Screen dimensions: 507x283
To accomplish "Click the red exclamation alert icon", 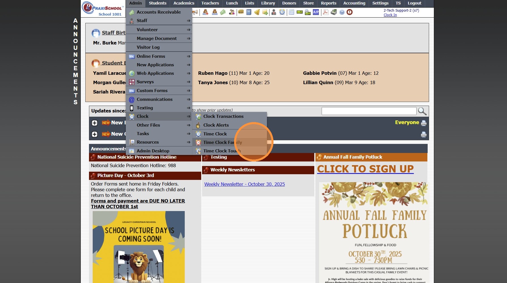I will [x=350, y=12].
